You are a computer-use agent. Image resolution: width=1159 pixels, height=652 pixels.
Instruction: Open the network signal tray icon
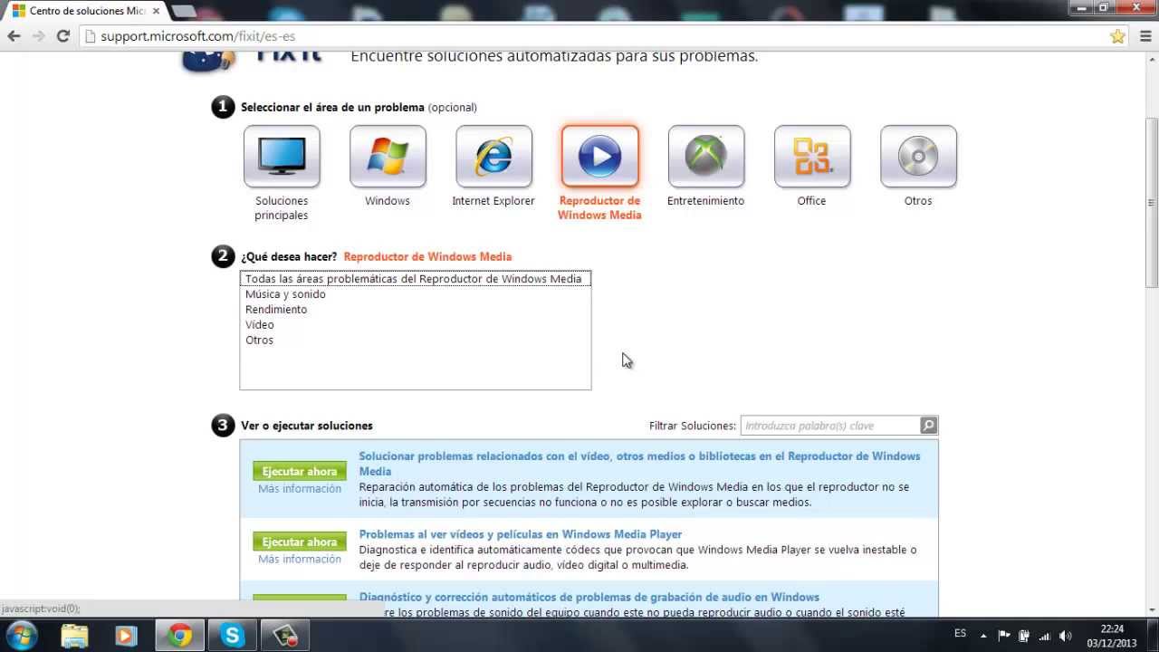[1045, 636]
